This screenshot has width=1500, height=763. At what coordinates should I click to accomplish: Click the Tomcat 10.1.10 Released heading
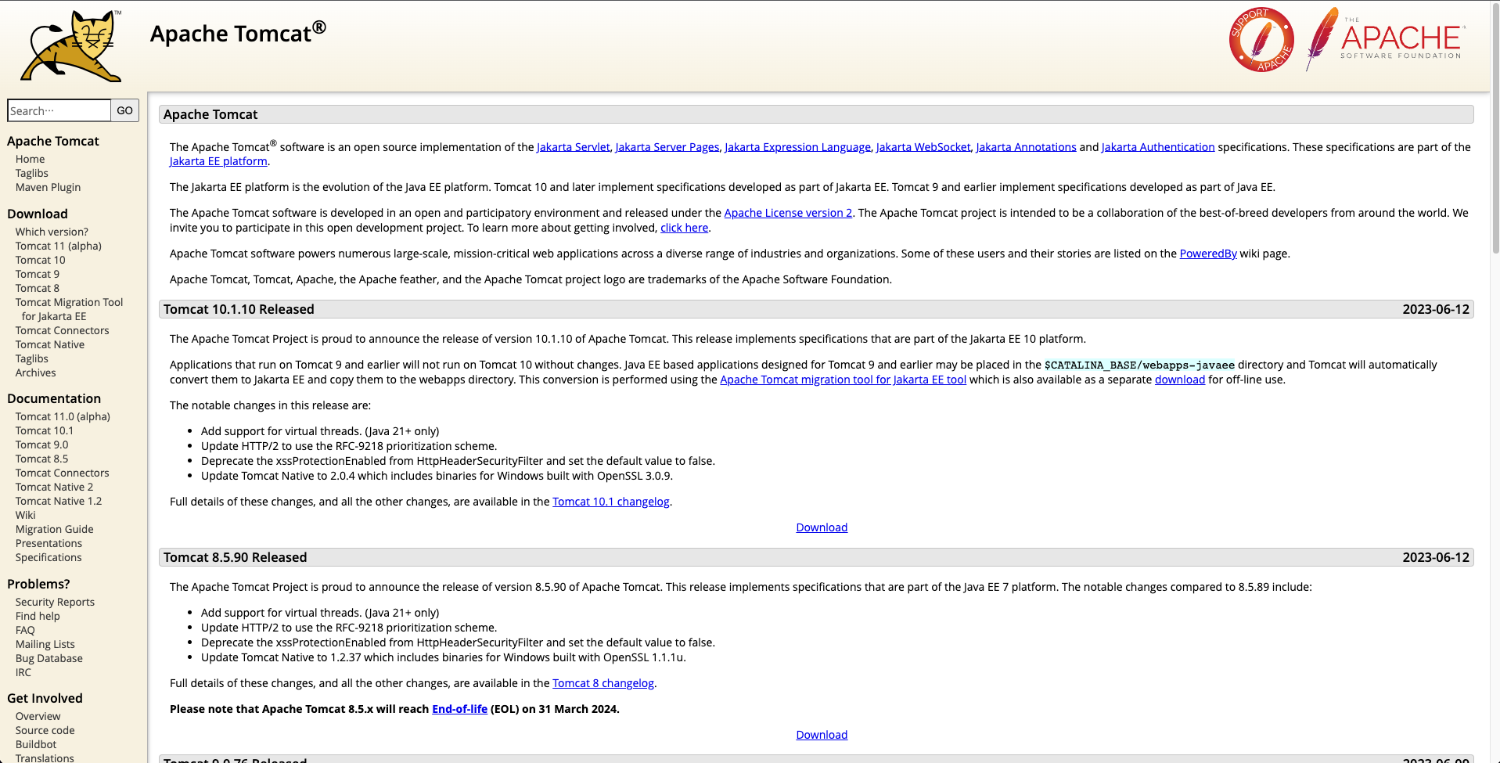pyautogui.click(x=239, y=309)
